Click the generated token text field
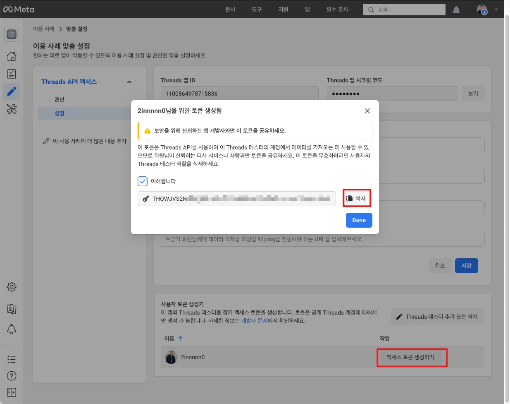This screenshot has height=404, width=510. (x=237, y=199)
